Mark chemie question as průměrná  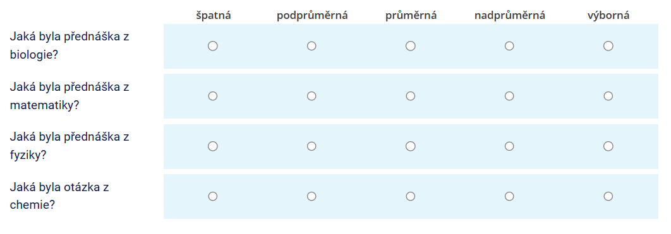pyautogui.click(x=411, y=196)
